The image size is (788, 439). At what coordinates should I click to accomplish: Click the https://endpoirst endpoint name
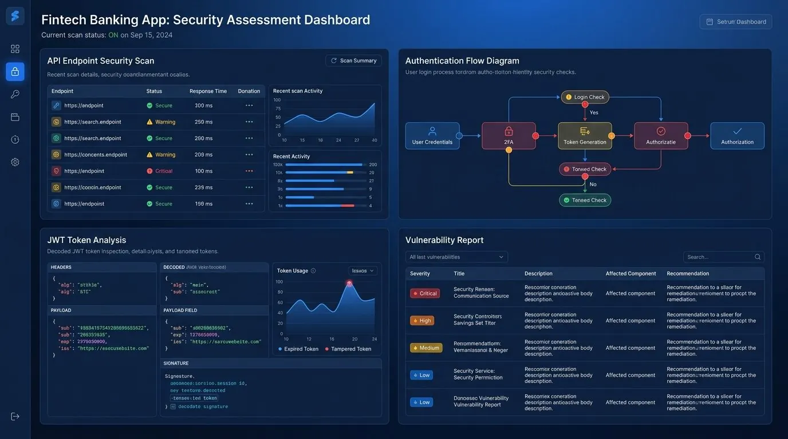point(84,203)
